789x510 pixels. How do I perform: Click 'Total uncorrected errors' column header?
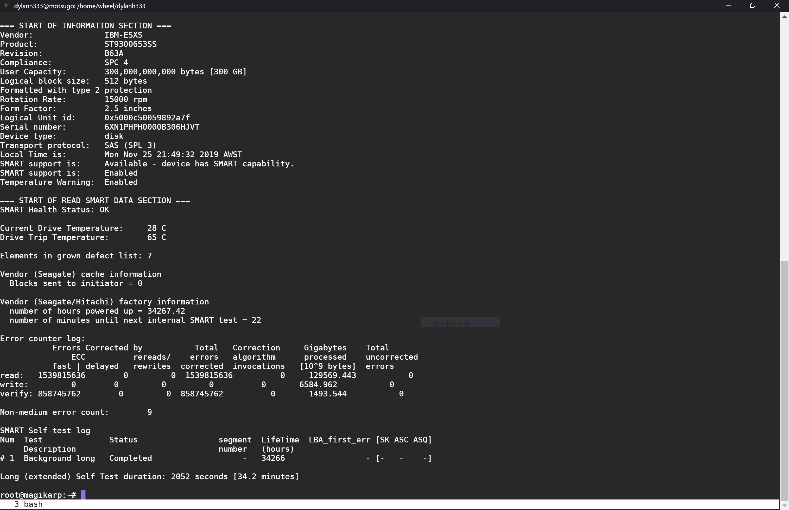pos(392,357)
